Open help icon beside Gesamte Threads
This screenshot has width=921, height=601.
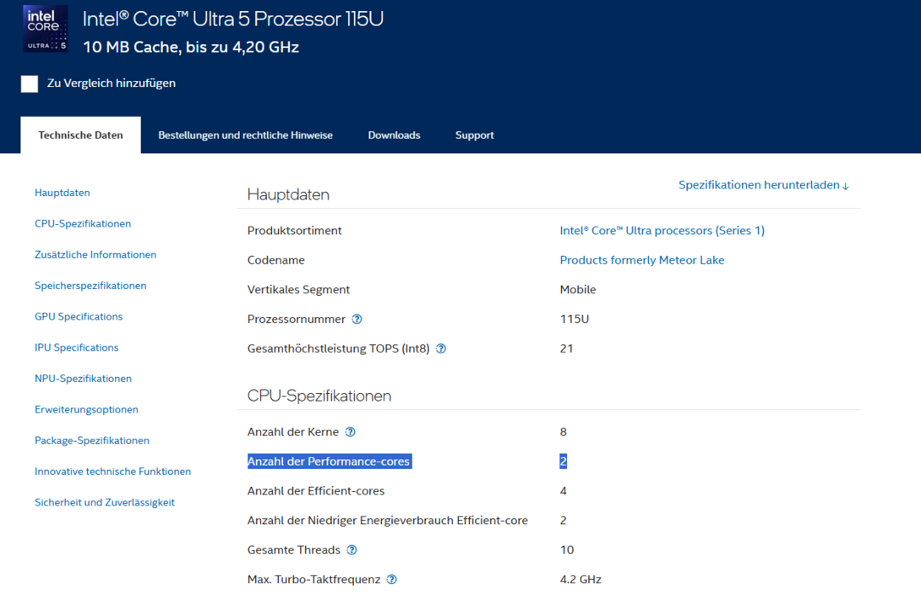pyautogui.click(x=352, y=550)
